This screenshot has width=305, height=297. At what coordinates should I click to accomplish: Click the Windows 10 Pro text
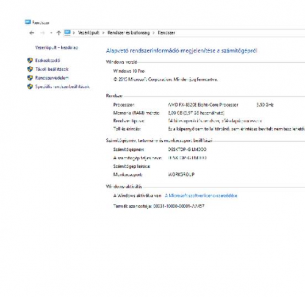click(129, 71)
